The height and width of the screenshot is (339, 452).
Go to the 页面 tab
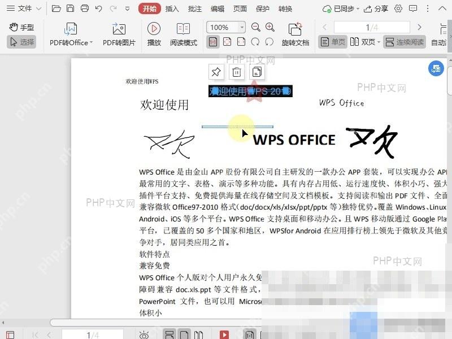click(x=240, y=9)
